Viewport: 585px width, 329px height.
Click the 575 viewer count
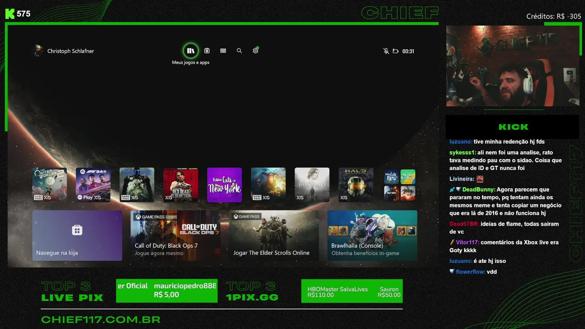tap(24, 14)
